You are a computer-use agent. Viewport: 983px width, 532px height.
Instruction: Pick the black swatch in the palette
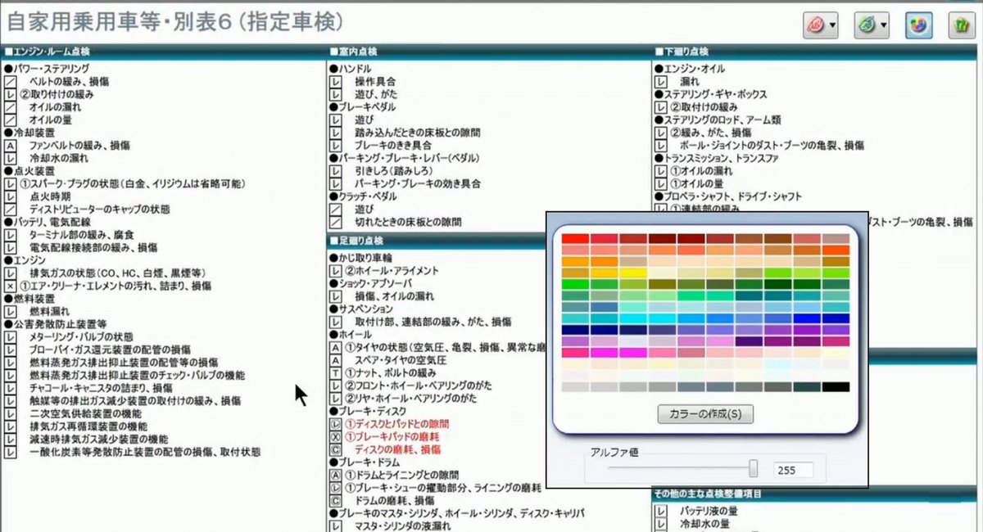[x=836, y=386]
